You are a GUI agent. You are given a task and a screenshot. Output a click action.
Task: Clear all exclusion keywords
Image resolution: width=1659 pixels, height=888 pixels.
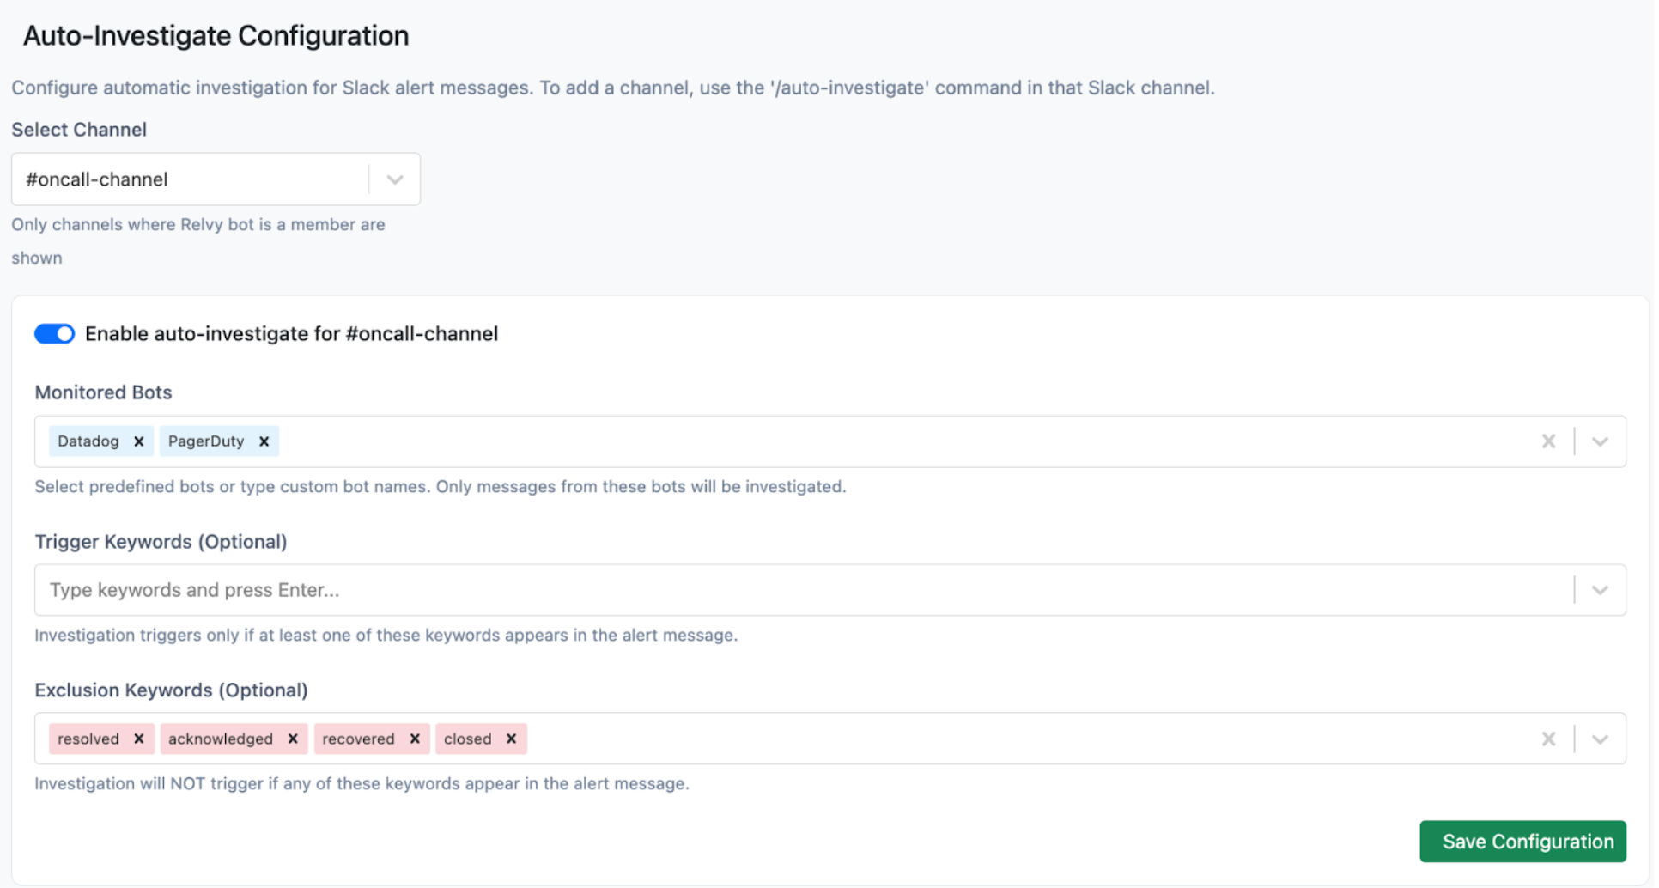coord(1549,739)
